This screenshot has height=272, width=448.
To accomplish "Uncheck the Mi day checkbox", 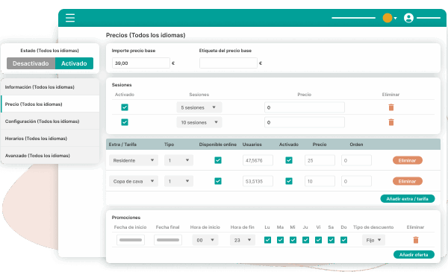I will pyautogui.click(x=293, y=240).
